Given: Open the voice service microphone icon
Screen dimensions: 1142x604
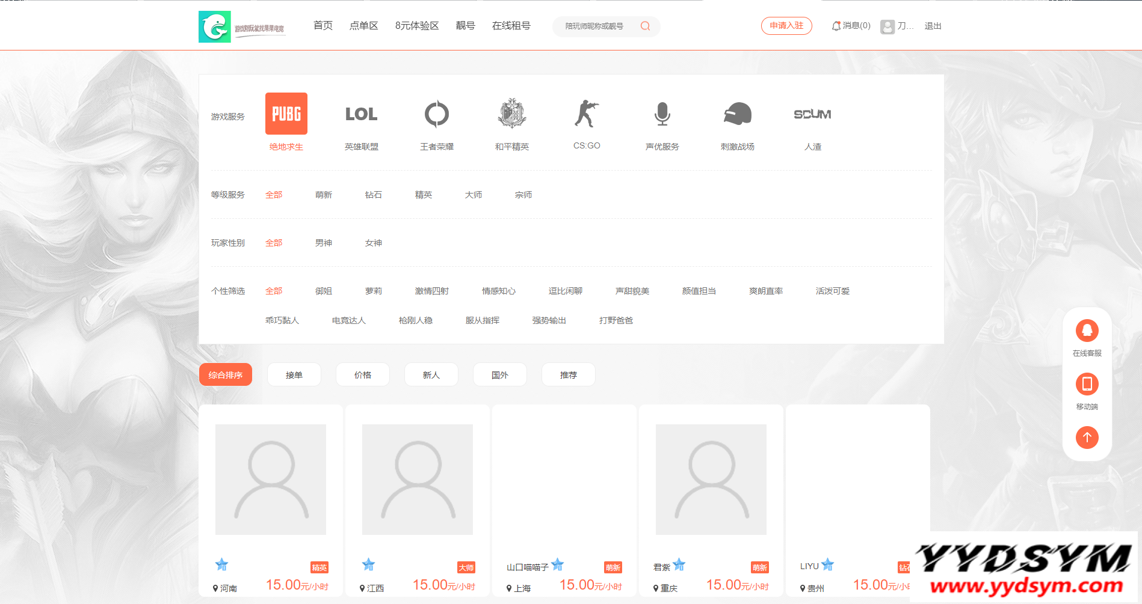Looking at the screenshot, I should [662, 114].
